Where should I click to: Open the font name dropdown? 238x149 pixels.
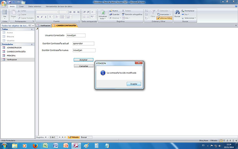pyautogui.click(x=58, y=12)
